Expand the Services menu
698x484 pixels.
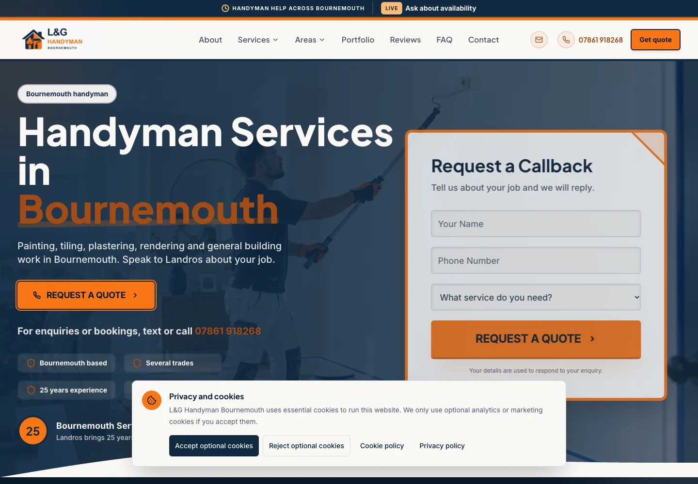pos(258,40)
